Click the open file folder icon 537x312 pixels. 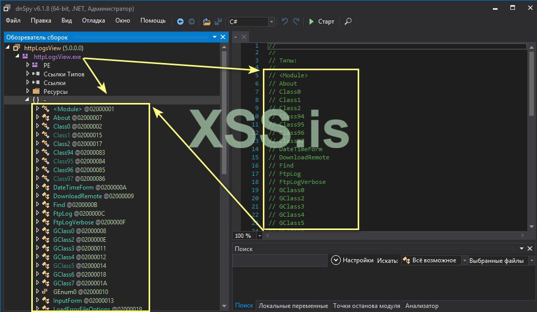click(x=206, y=22)
